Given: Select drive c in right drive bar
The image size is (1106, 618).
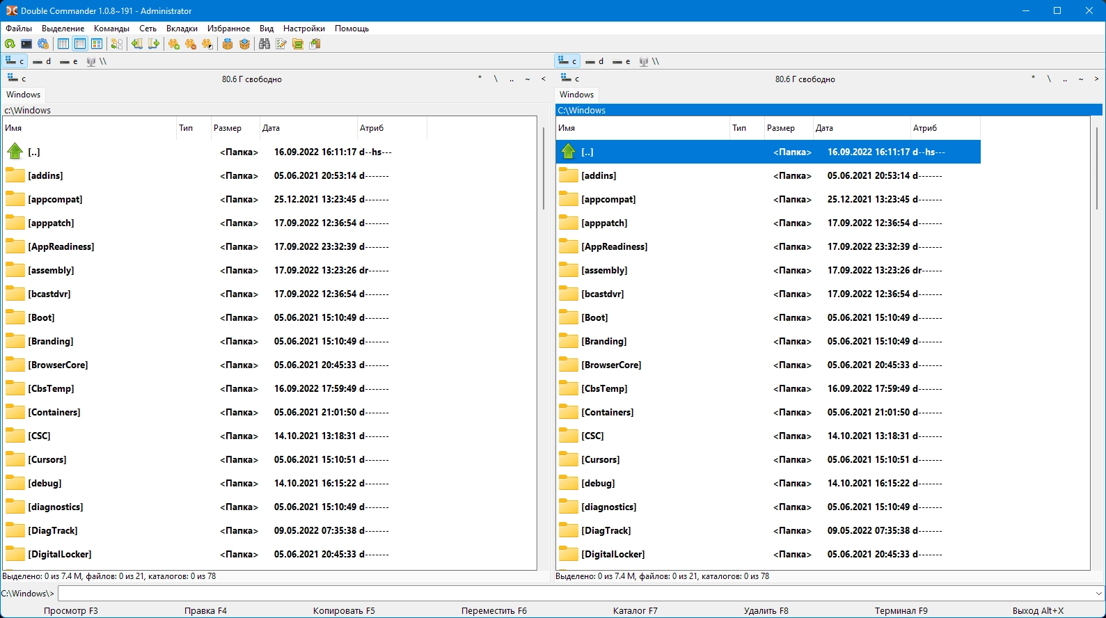Looking at the screenshot, I should click(568, 61).
